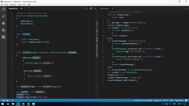This screenshot has height=106, width=189.
Task: Click the lightning bolt status bar icon
Action: click(x=12, y=100)
